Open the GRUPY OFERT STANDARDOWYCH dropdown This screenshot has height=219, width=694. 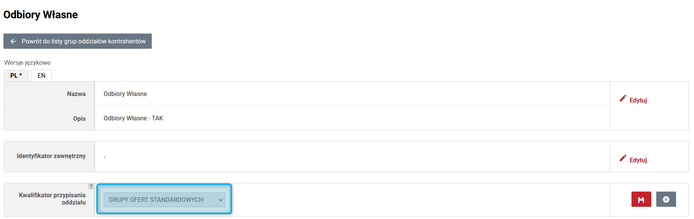point(164,200)
